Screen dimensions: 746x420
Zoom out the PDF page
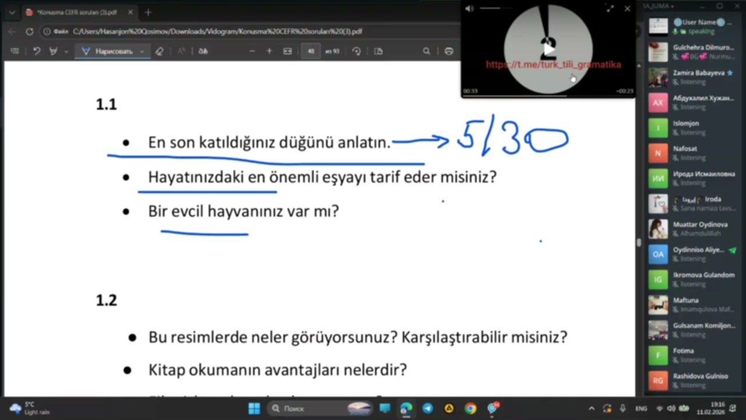pyautogui.click(x=252, y=51)
